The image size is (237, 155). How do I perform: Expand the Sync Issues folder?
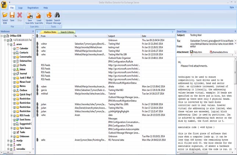pos(11,128)
